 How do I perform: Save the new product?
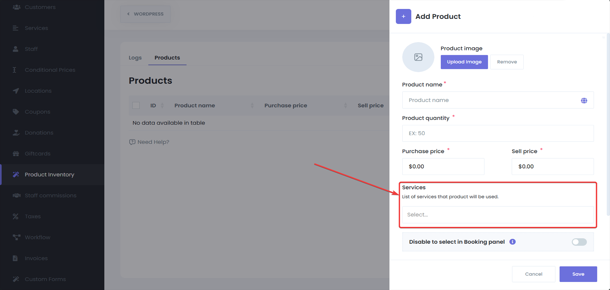[x=578, y=274]
